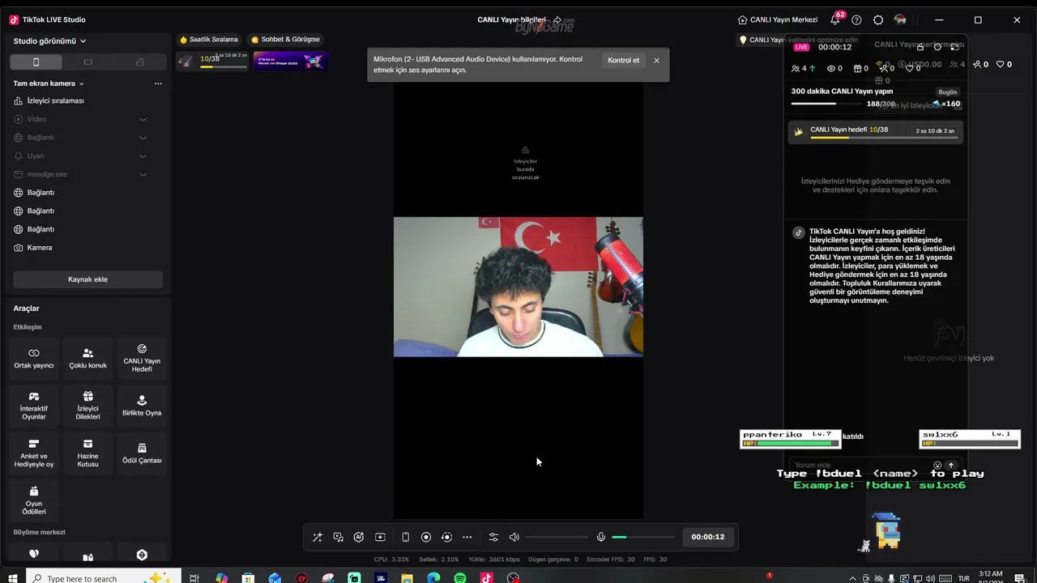Dismiss the microphone notification
The image size is (1037, 583).
656,61
